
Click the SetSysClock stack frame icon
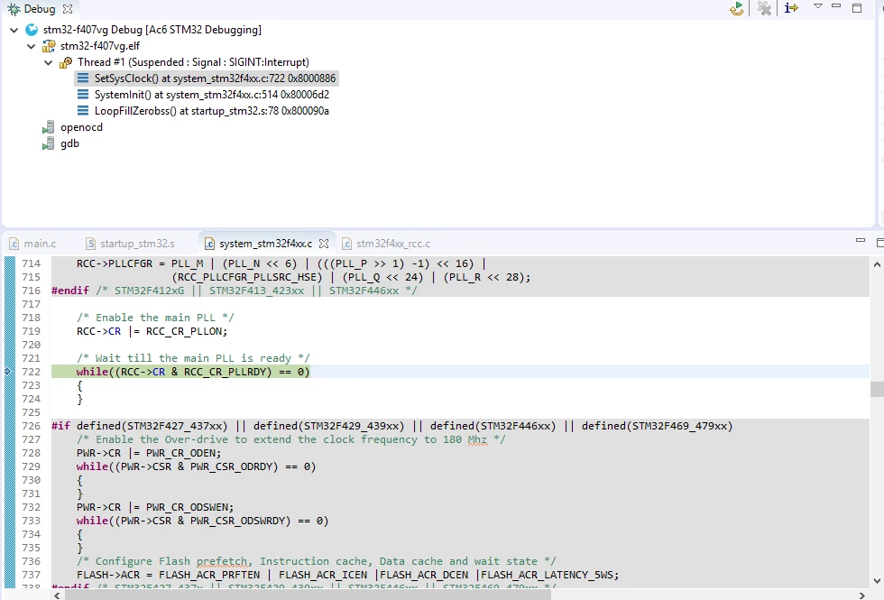83,78
